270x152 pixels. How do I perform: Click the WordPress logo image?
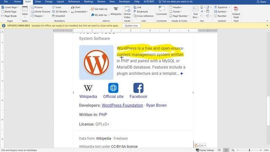click(x=96, y=62)
